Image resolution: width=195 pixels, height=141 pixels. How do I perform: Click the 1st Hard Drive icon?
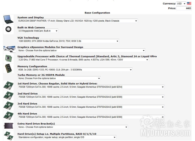9,85
